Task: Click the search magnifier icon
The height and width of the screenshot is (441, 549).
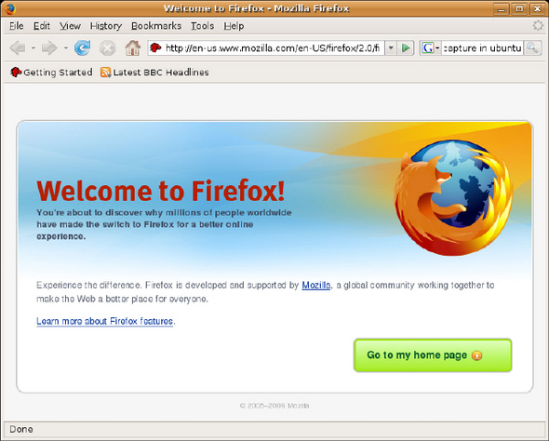Action: [x=532, y=48]
